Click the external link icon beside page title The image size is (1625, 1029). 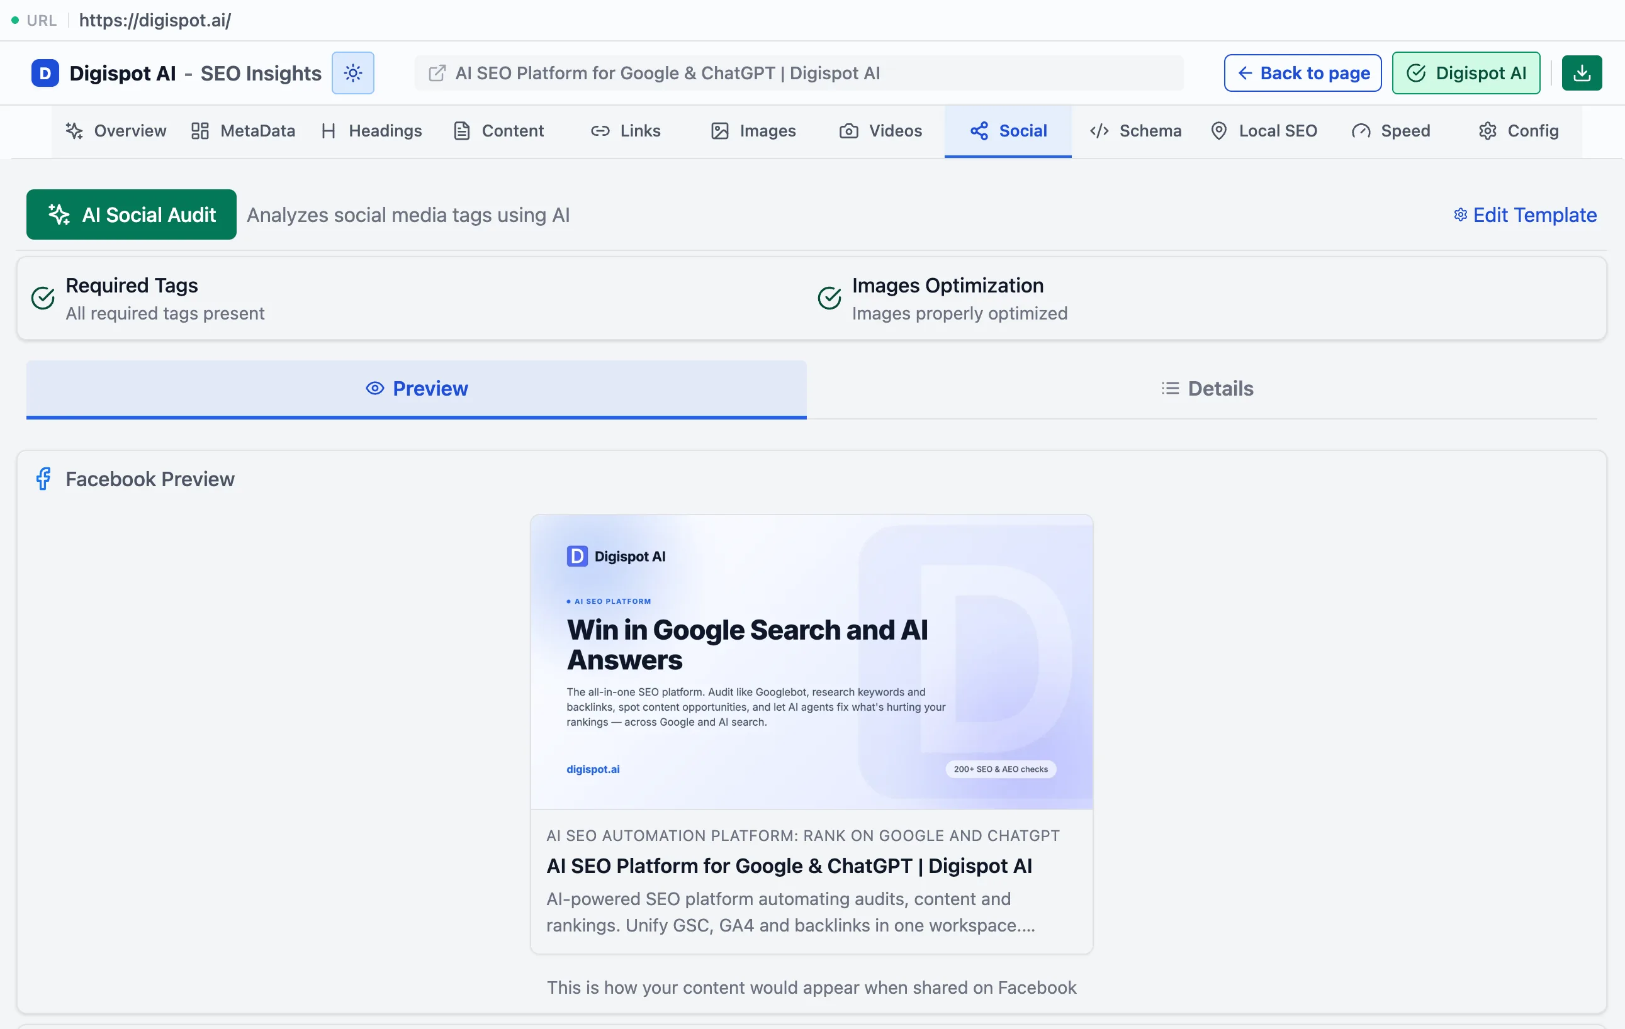click(x=437, y=73)
